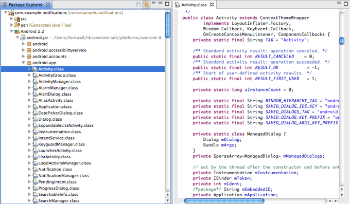Click the editor scroll right arrow
350x204 pixels.
(336, 201)
